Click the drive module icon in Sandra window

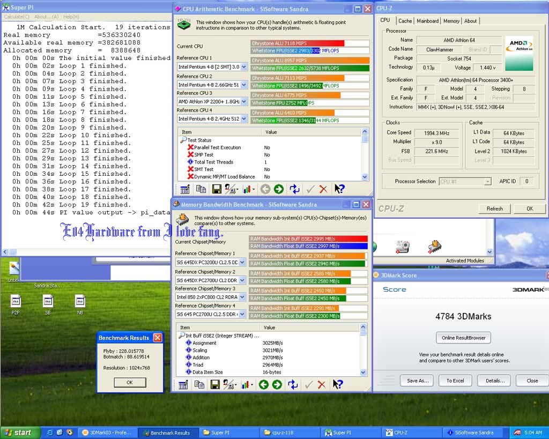[403, 247]
